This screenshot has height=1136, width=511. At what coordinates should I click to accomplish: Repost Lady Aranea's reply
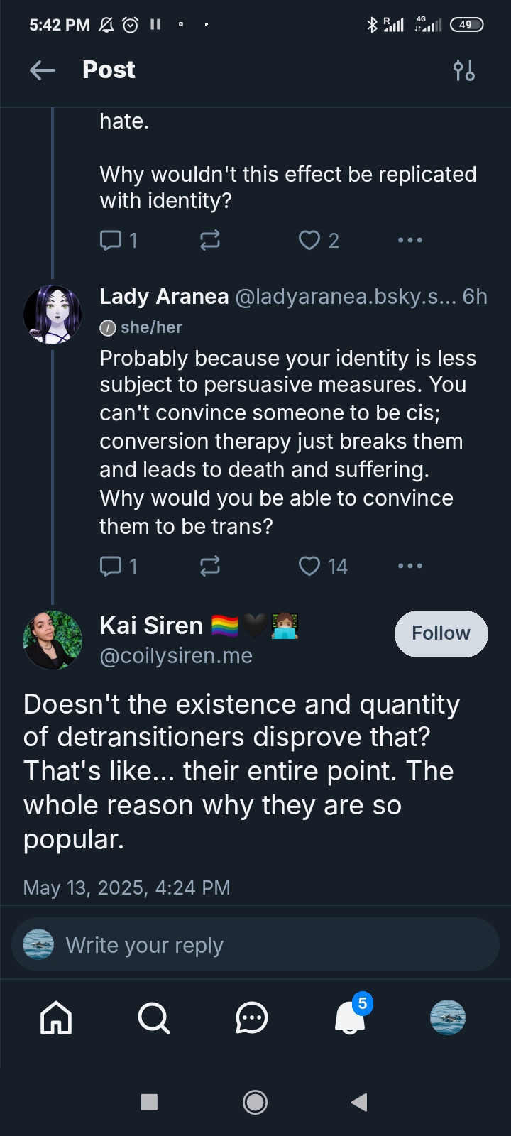click(210, 566)
